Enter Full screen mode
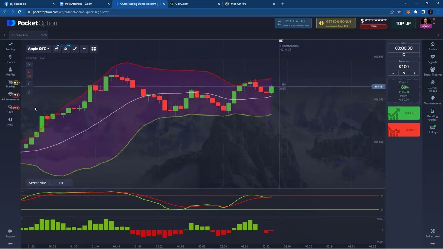443x249 pixels. 432,233
